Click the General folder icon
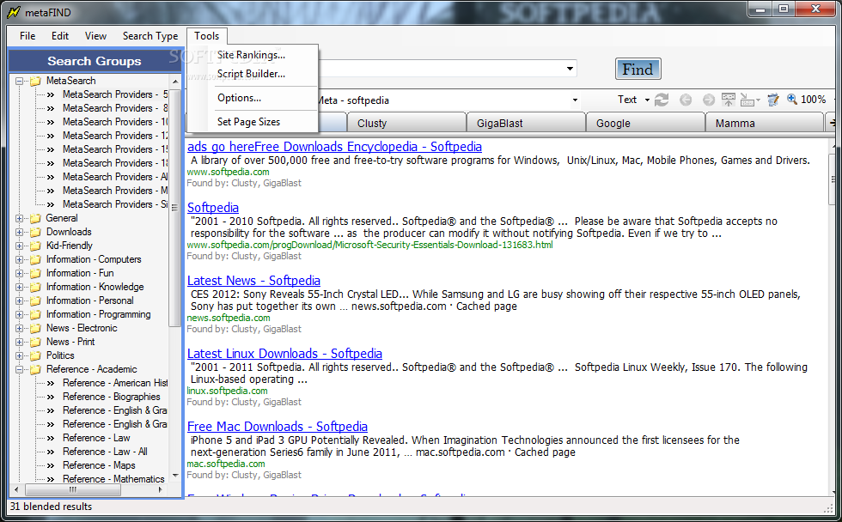This screenshot has width=842, height=522. click(x=35, y=218)
